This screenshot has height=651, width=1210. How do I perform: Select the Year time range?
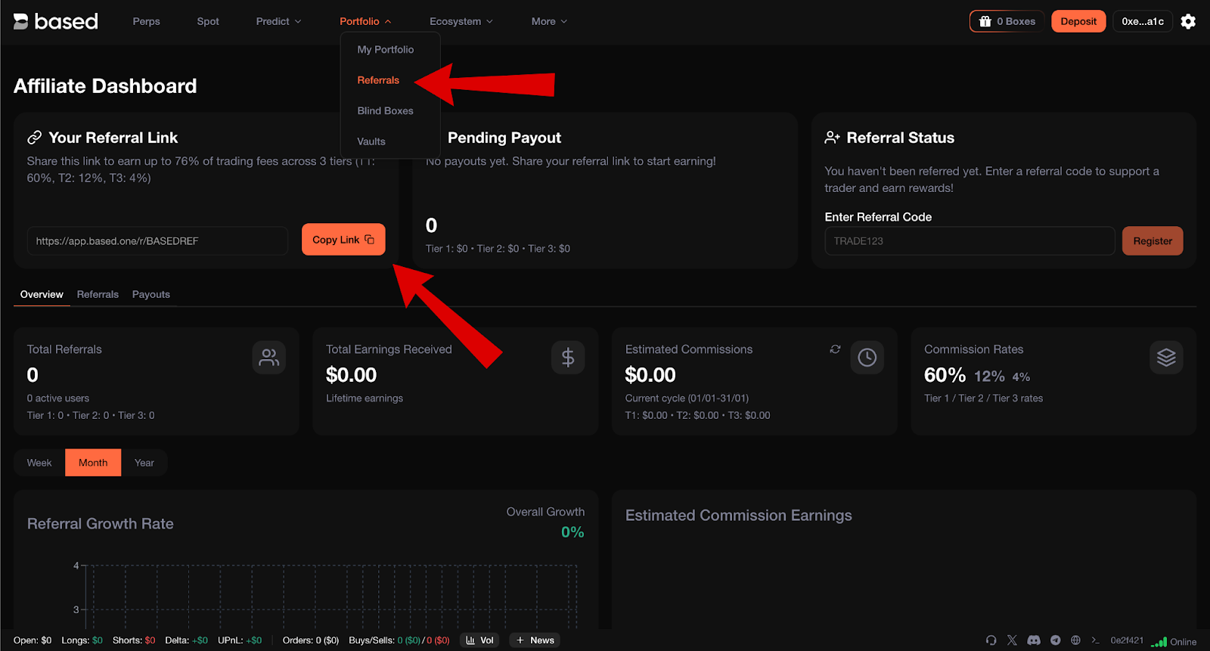point(144,463)
